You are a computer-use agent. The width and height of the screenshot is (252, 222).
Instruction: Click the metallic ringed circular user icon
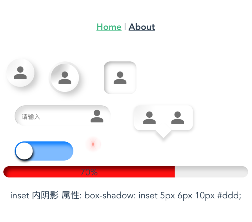point(65,78)
